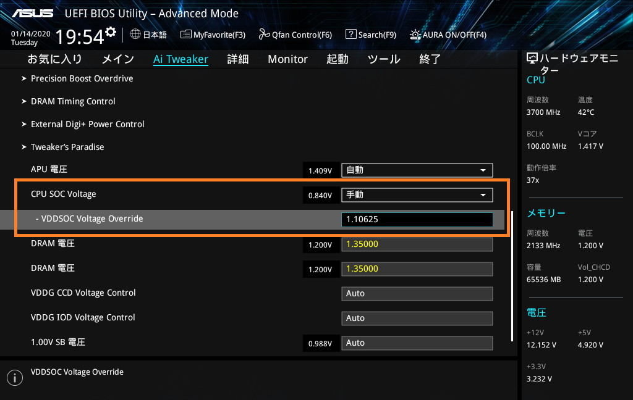Viewport: 633px width, 400px height.
Task: Click the globe language icon
Action: 135,35
